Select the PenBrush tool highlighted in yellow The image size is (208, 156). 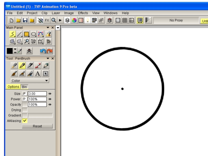point(22,65)
